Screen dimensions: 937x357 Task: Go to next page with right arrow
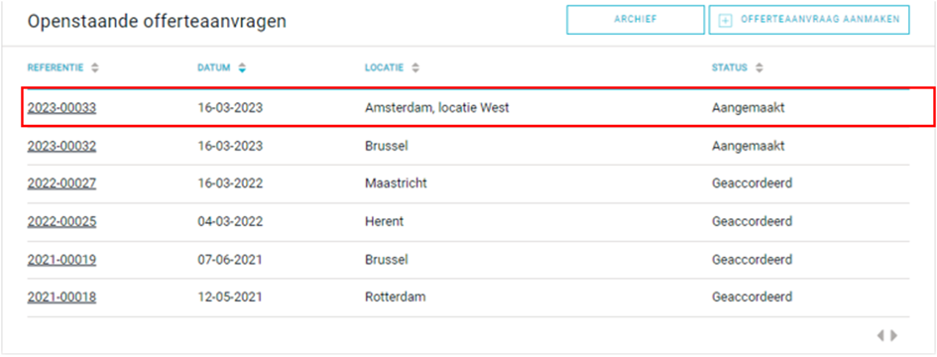click(894, 336)
